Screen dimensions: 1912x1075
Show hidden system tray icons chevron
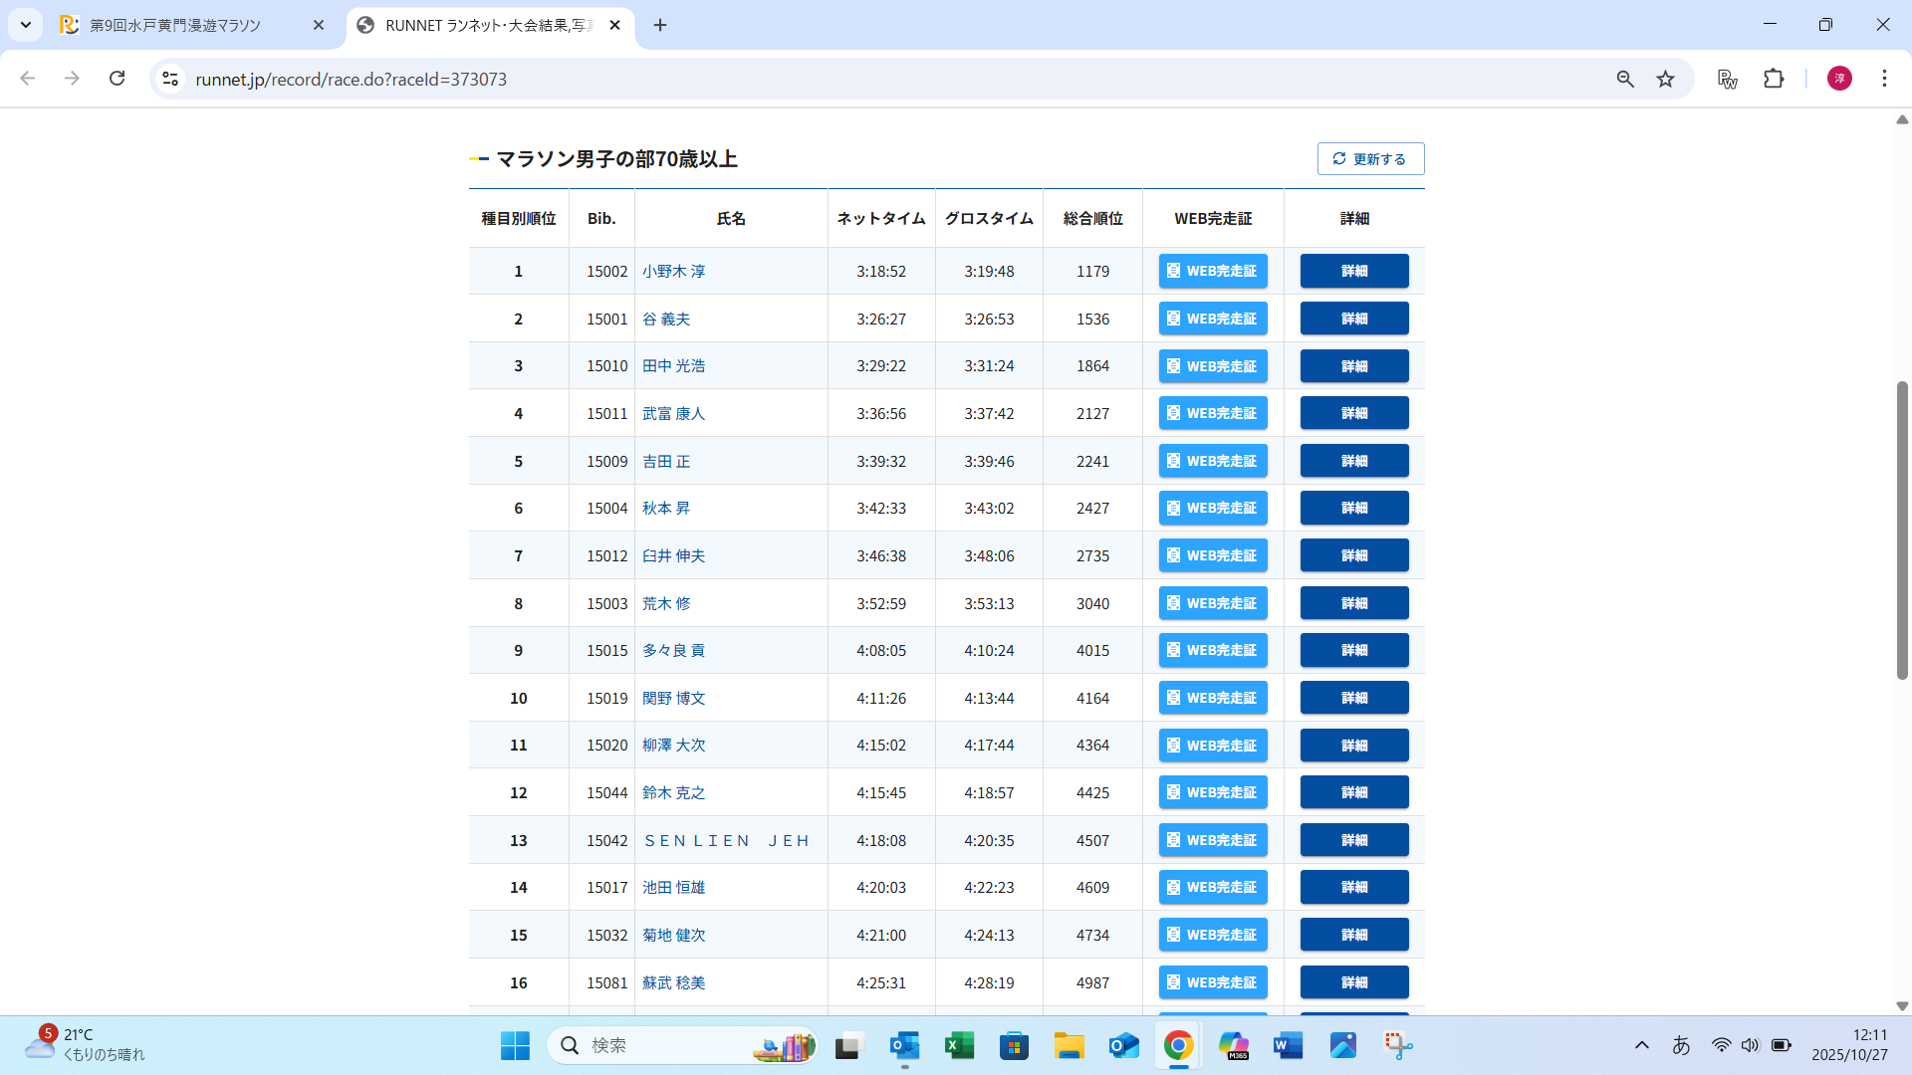tap(1642, 1045)
